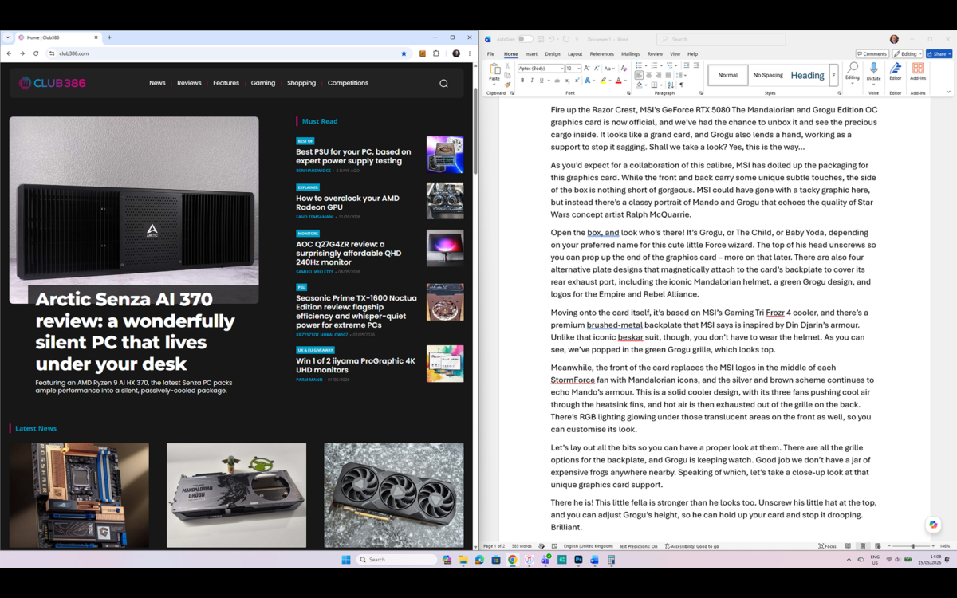Toggle show paragraph marks in Word
This screenshot has width=957, height=598.
[x=682, y=85]
